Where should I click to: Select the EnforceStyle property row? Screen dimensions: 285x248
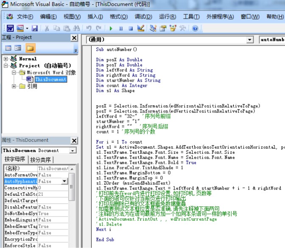click(x=36, y=245)
